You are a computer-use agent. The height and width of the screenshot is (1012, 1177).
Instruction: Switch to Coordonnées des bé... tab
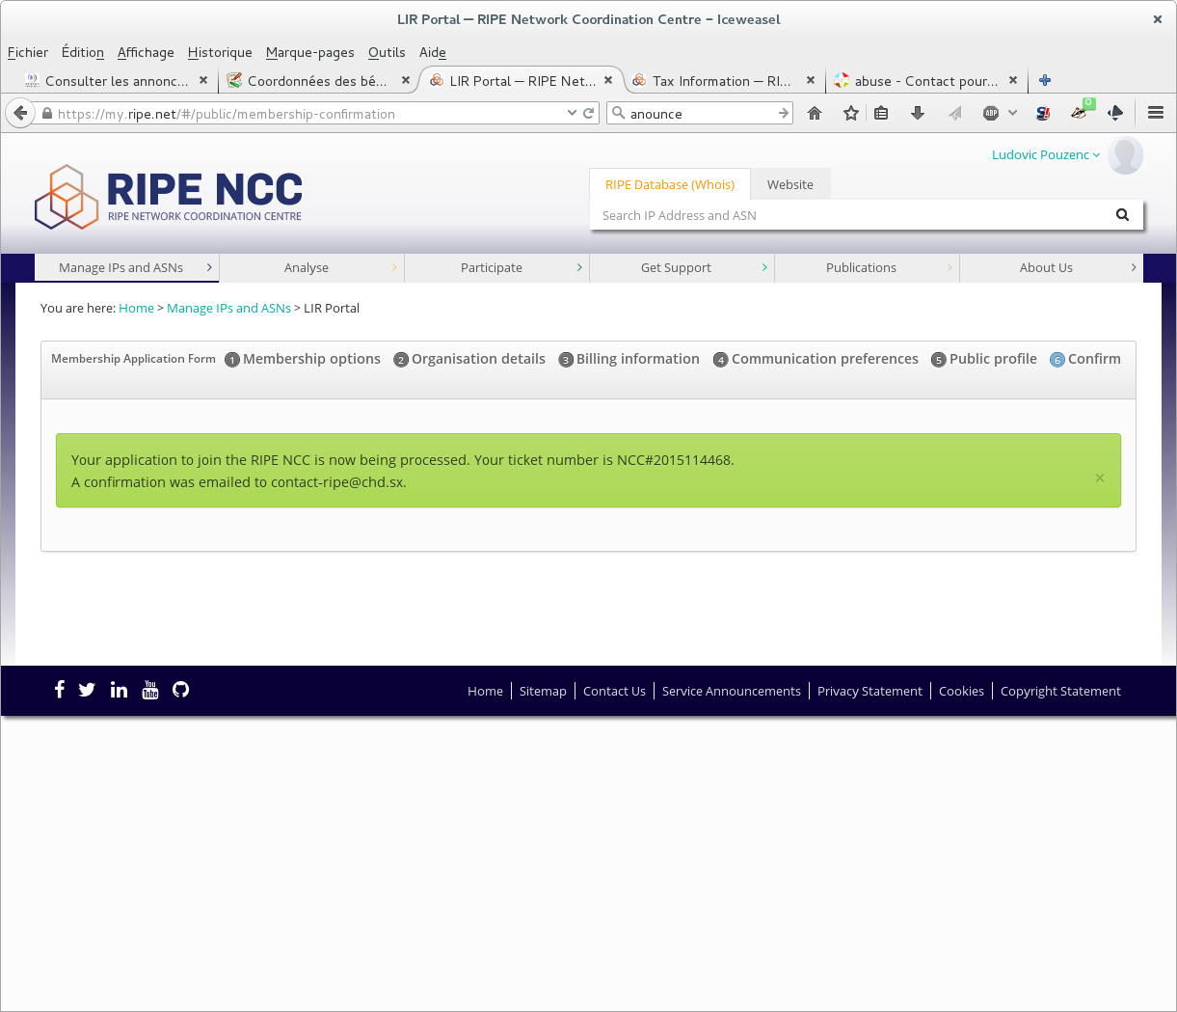click(x=317, y=81)
